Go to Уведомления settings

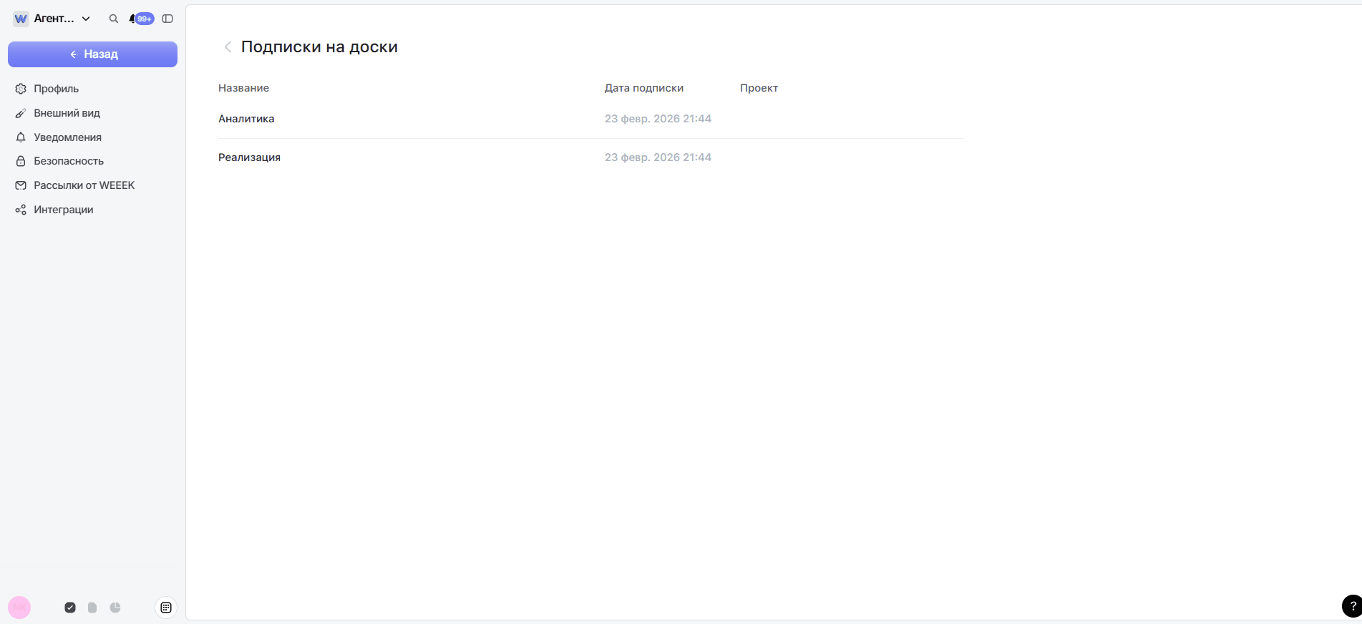tap(67, 137)
